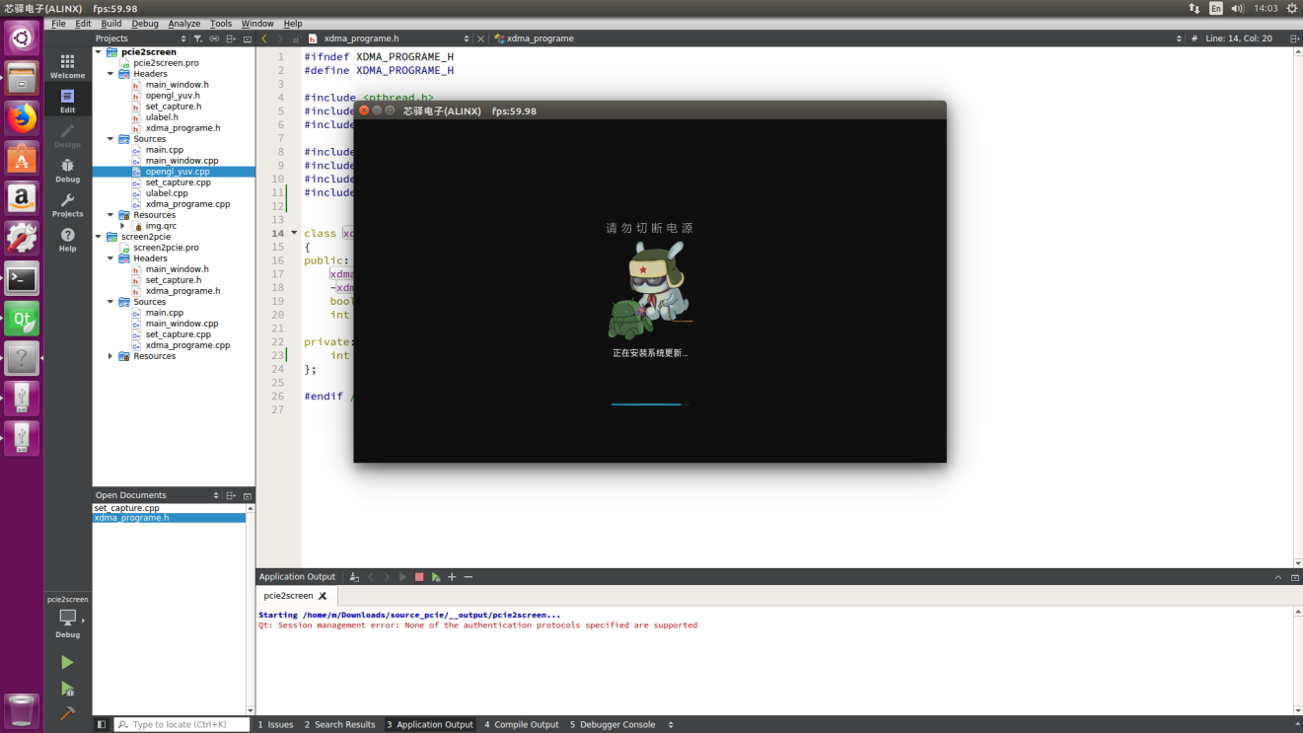This screenshot has height=733, width=1303.
Task: Open the Analyze menu
Action: click(183, 24)
